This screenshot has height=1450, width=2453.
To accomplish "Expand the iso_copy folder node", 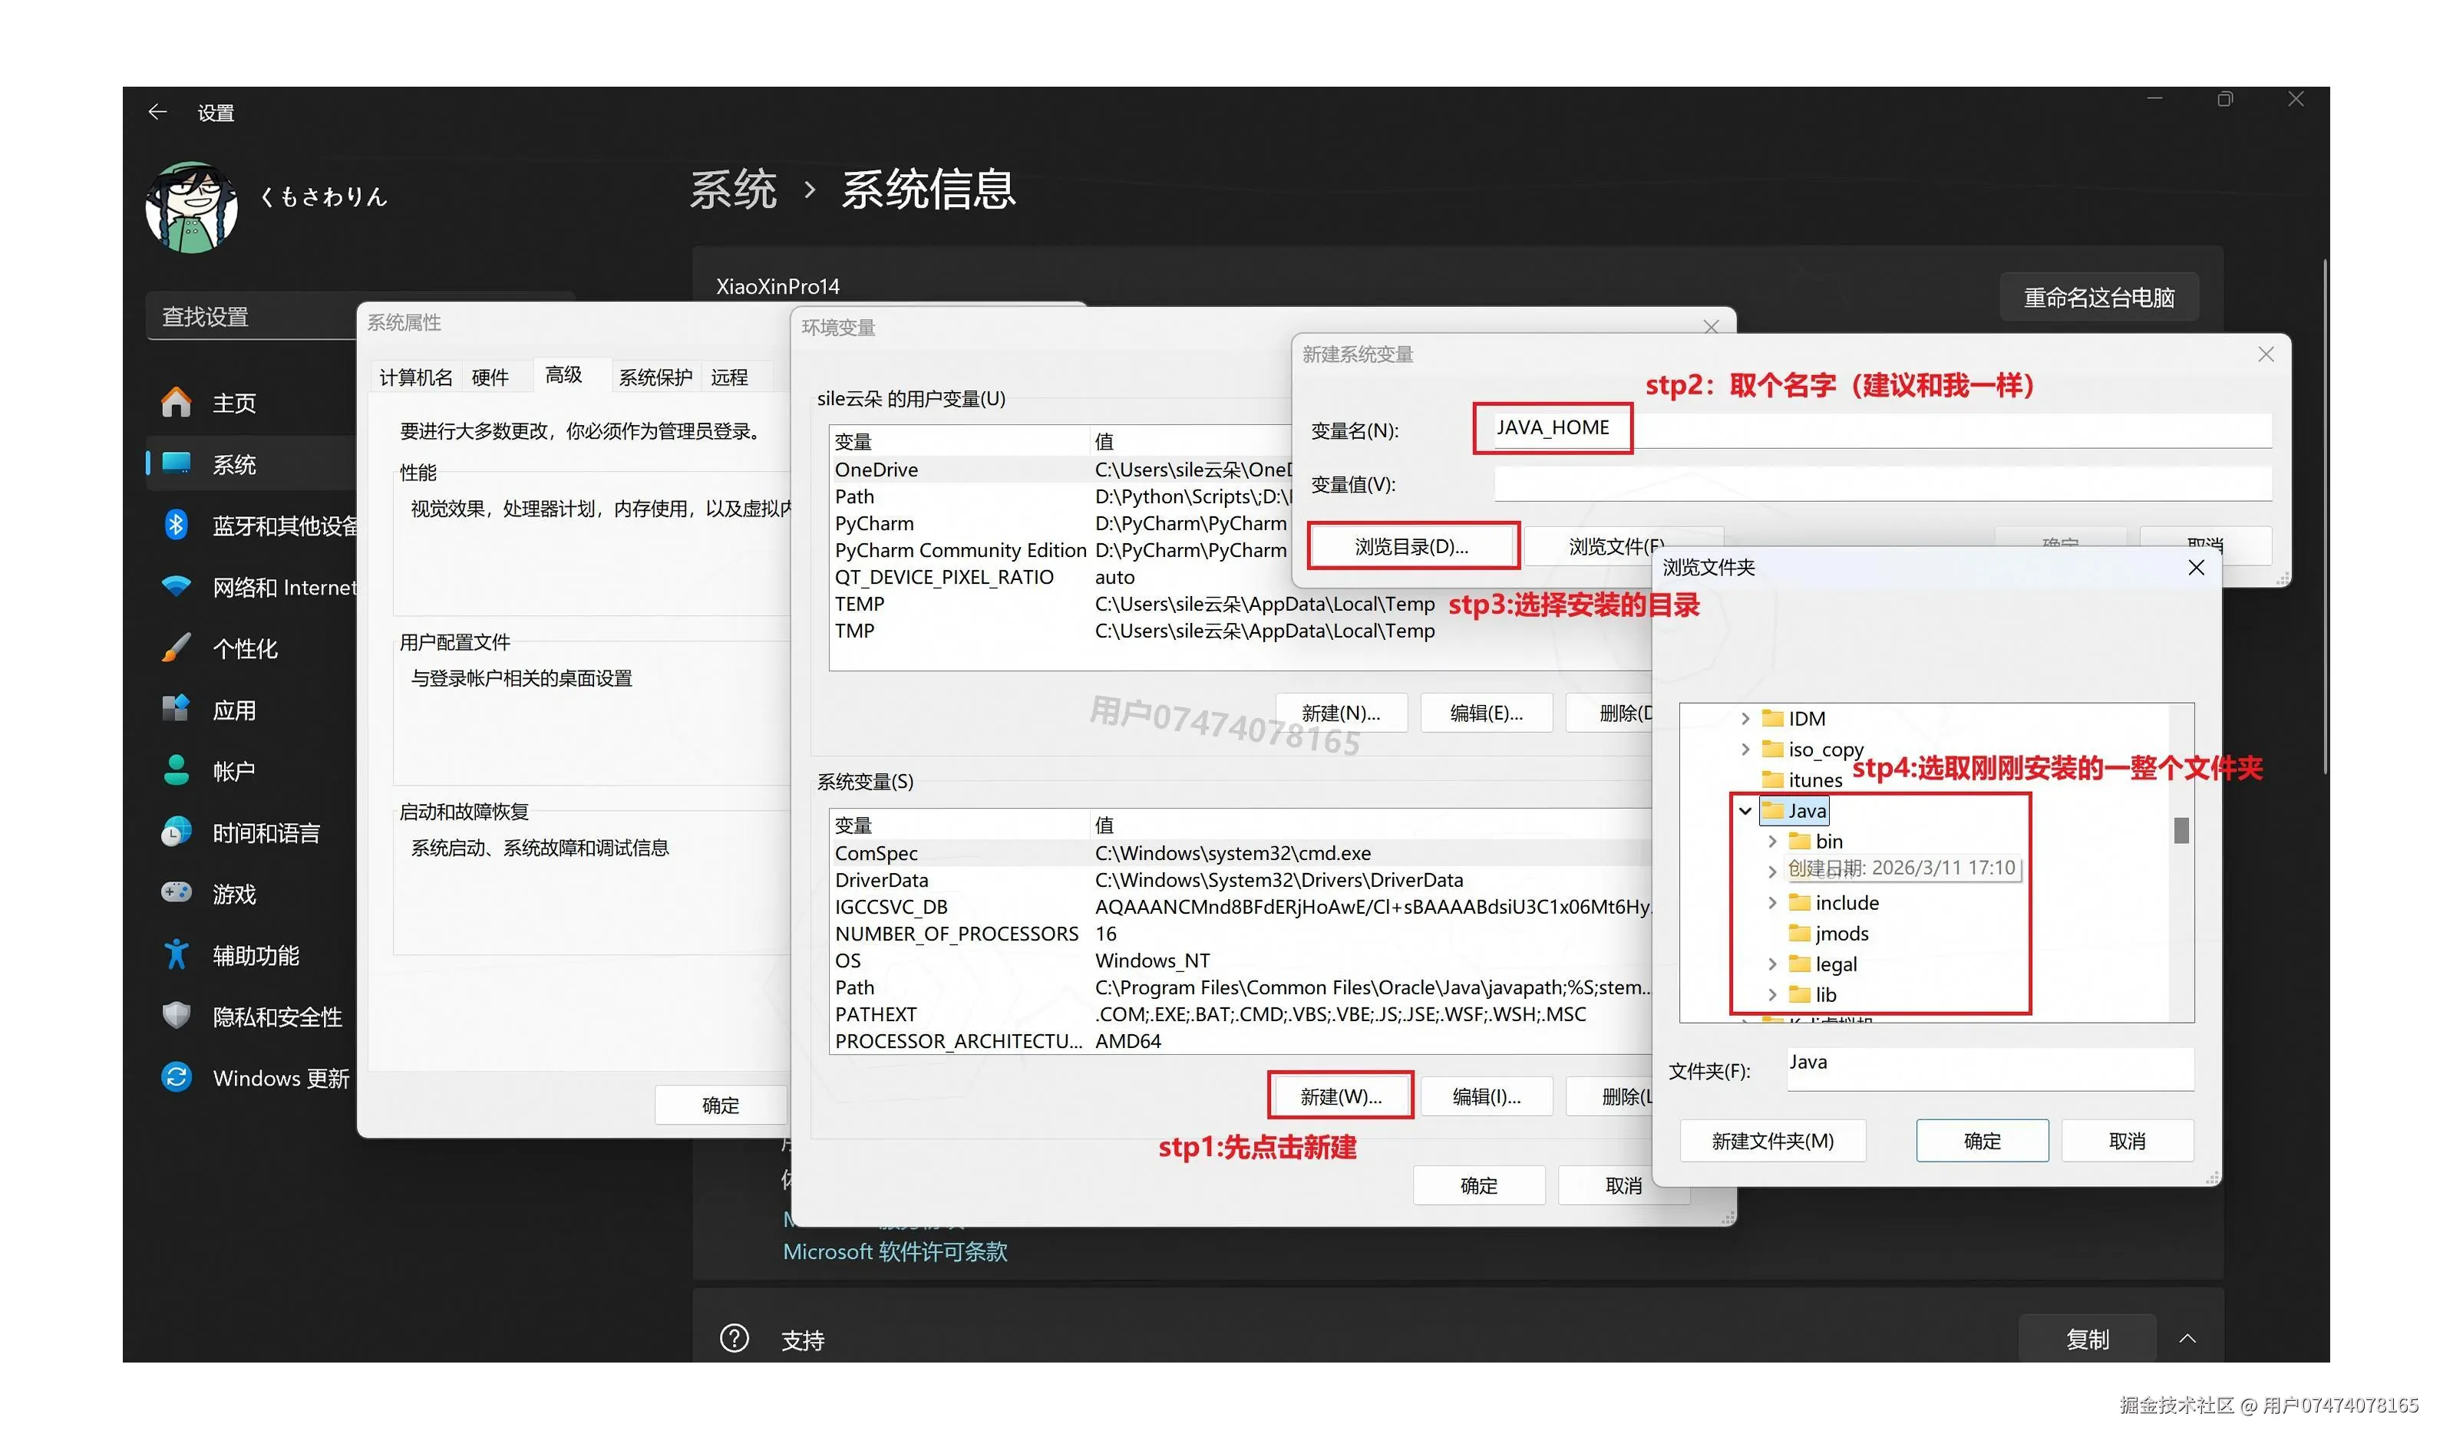I will pyautogui.click(x=1745, y=749).
